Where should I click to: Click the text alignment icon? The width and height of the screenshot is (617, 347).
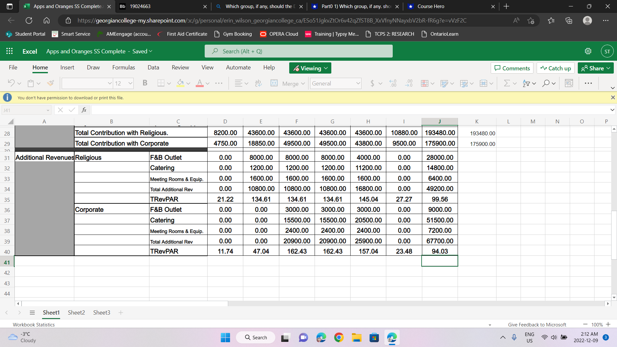click(238, 83)
